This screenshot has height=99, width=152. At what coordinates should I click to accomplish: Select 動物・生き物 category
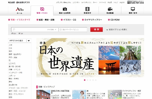coord(14,79)
